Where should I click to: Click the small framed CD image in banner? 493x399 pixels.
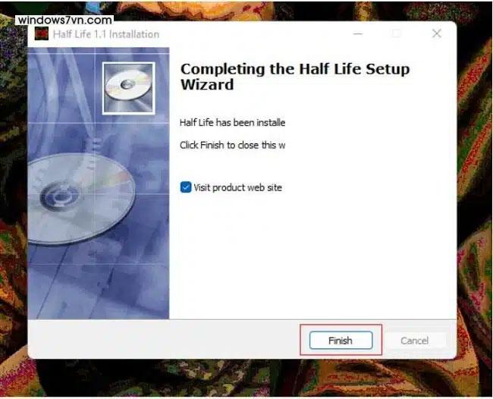click(128, 88)
